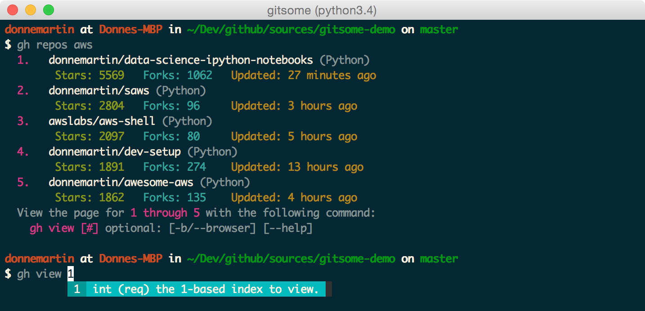This screenshot has height=311, width=645.
Task: Click 'gh view [#]' command hint
Action: pyautogui.click(x=64, y=228)
